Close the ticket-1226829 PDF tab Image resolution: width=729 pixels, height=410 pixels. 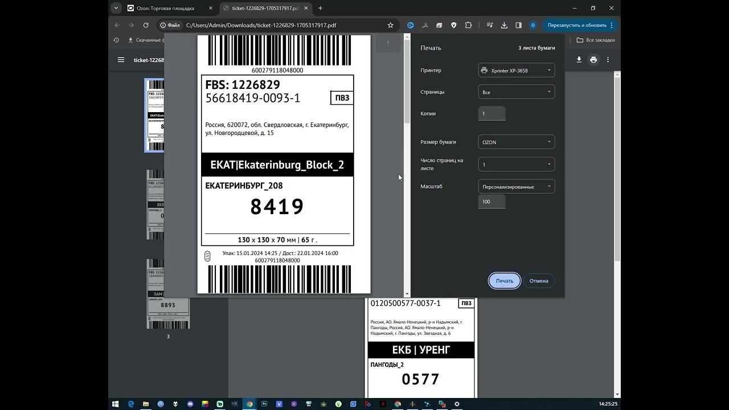point(305,8)
